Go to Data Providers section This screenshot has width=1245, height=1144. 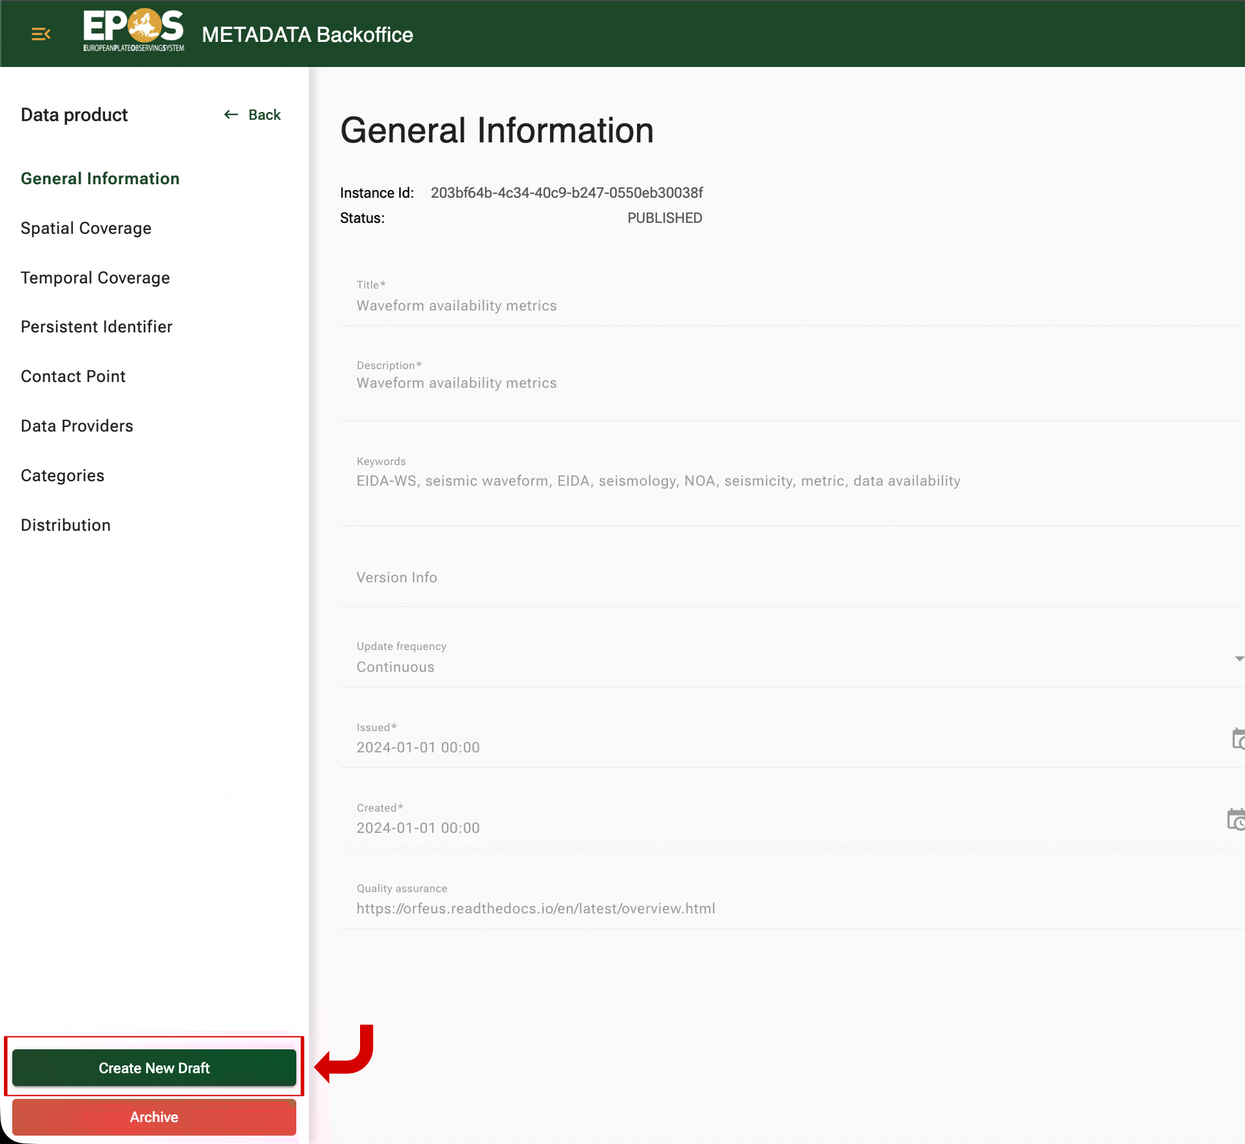click(77, 426)
